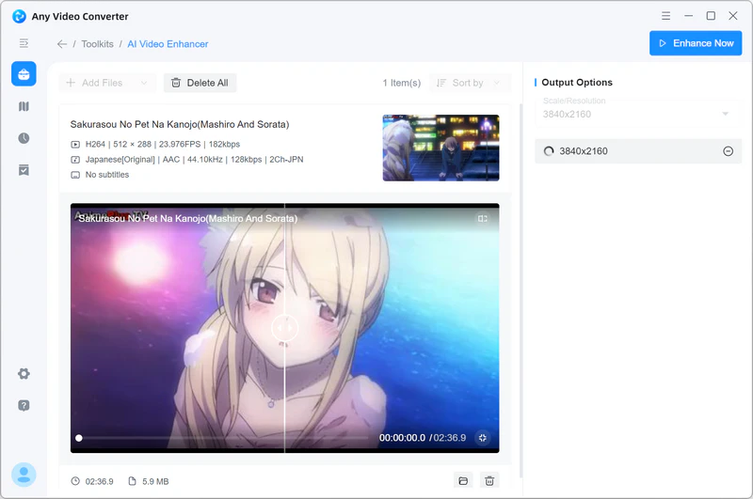Image resolution: width=753 pixels, height=499 pixels.
Task: Click the Output Options heading
Action: point(577,83)
